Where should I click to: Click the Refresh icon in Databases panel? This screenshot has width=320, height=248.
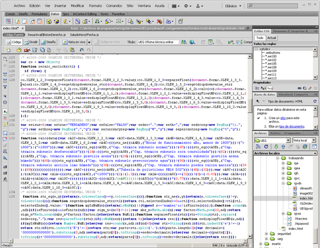point(315,101)
